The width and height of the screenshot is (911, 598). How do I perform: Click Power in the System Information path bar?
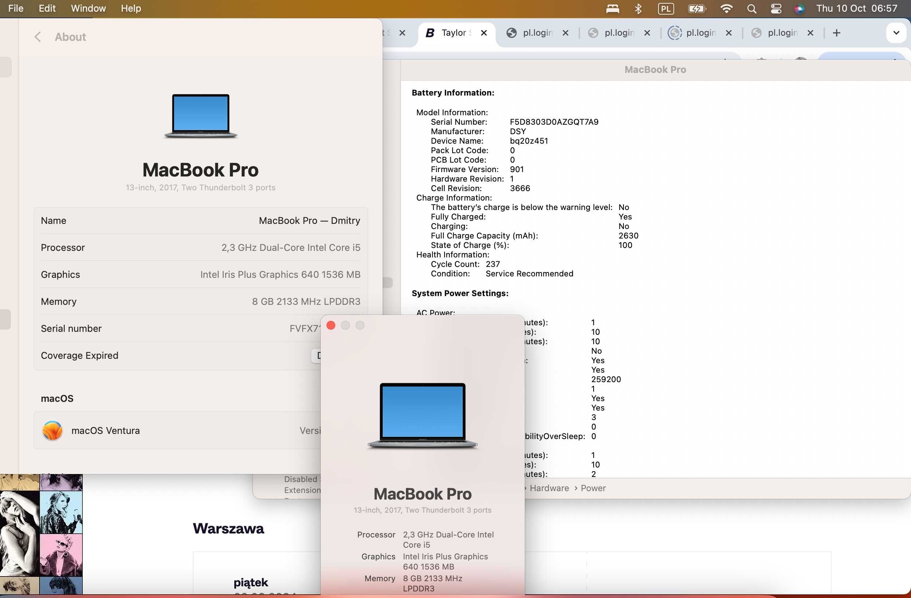593,488
